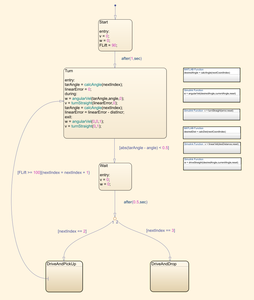Click the Turn state name label
Image resolution: width=254 pixels, height=300 pixels.
[x=69, y=71]
